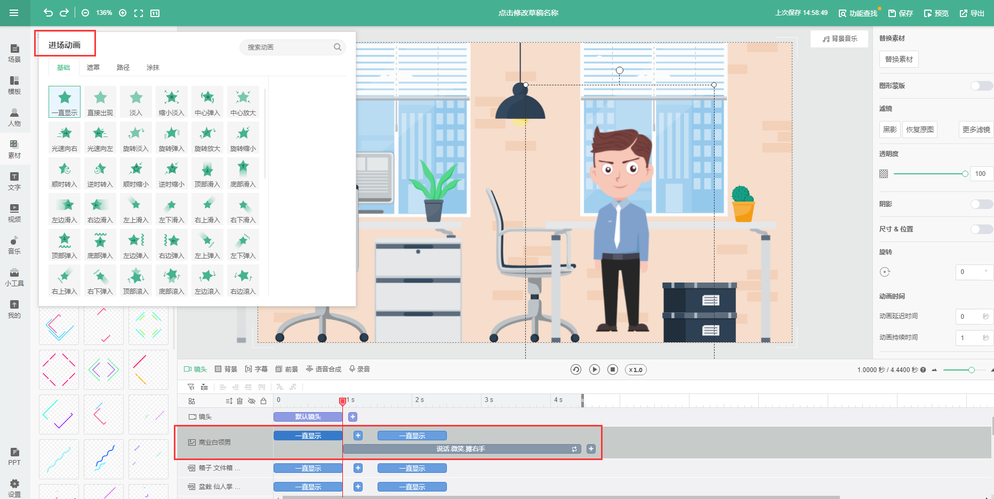994x499 pixels.
Task: Switch to the 路径 animation tab
Action: tap(123, 68)
